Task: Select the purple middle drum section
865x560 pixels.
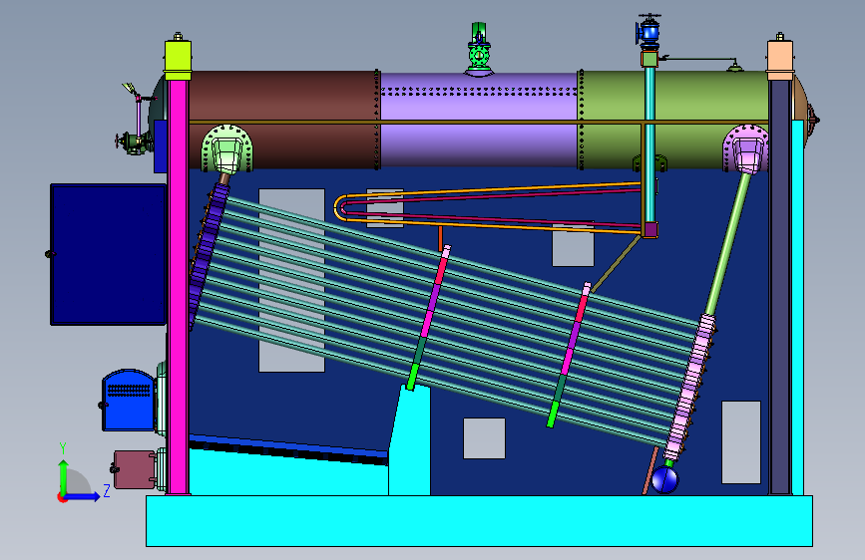Action: [x=479, y=120]
